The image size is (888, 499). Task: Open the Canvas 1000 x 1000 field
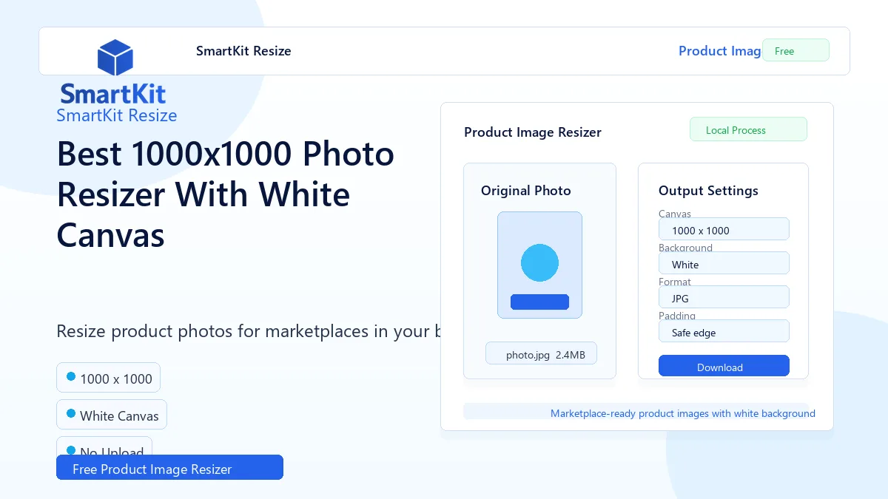tap(724, 229)
